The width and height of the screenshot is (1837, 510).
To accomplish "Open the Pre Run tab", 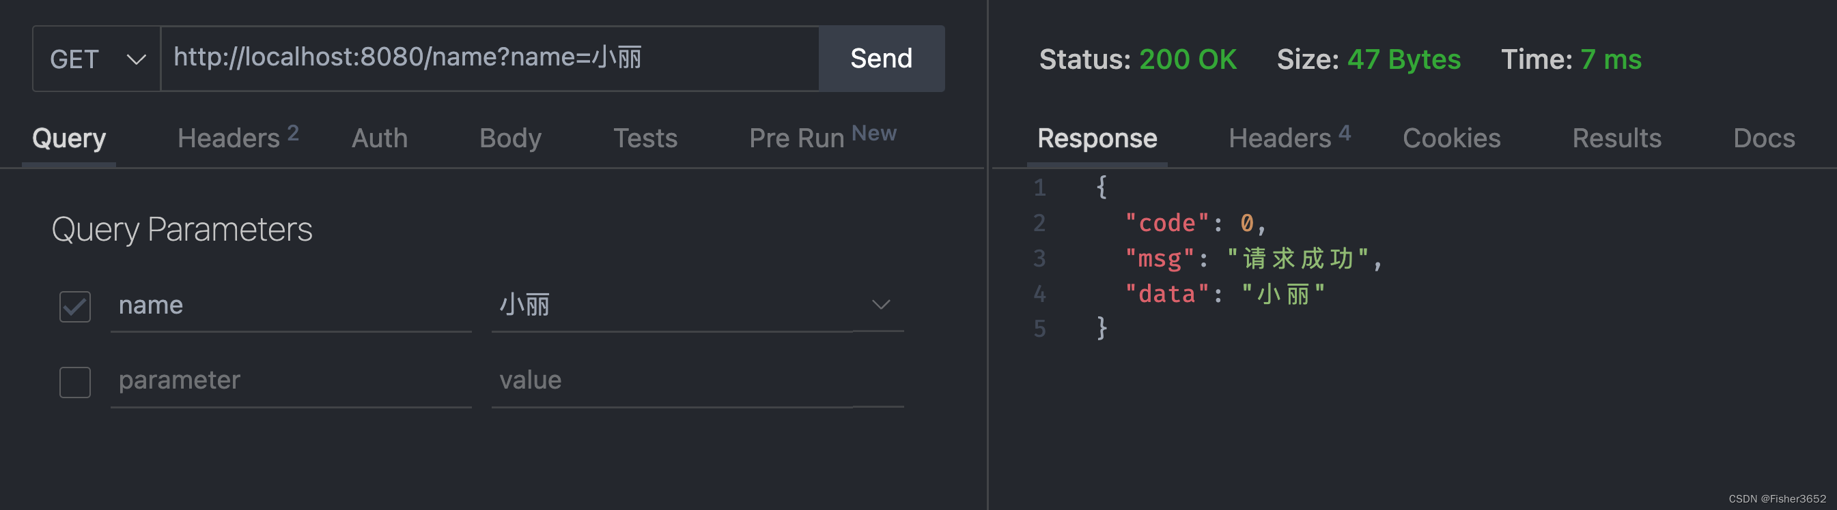I will (x=823, y=138).
